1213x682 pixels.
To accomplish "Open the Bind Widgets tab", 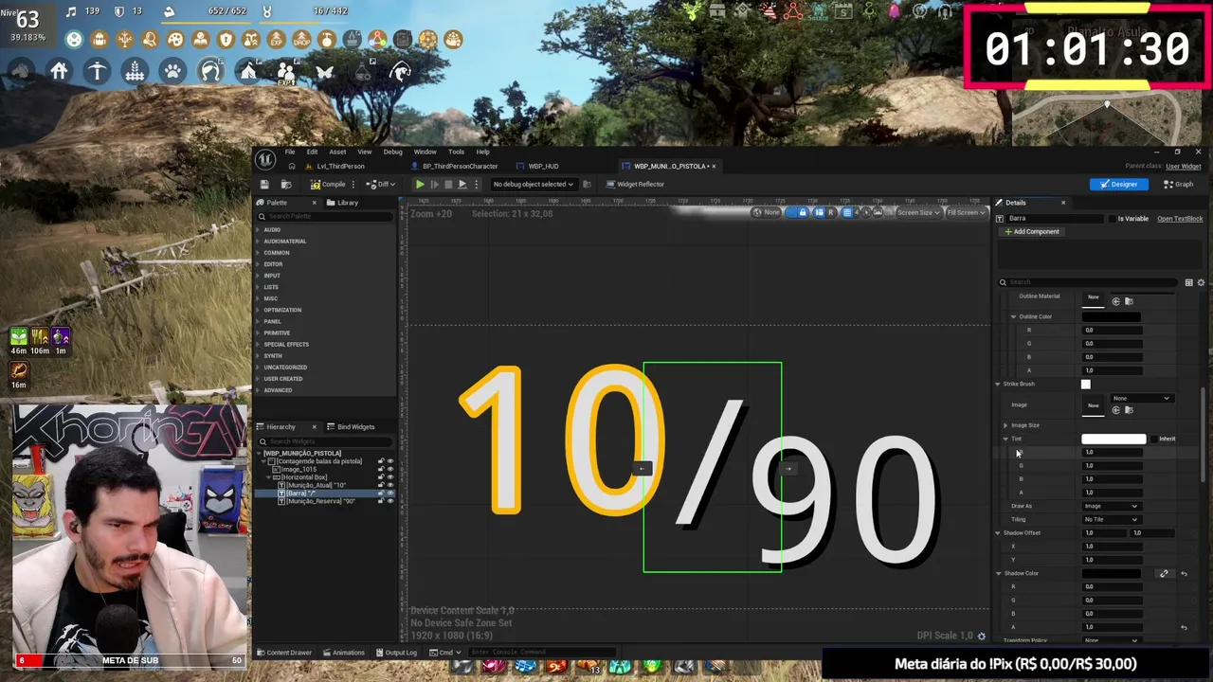I will click(x=351, y=427).
